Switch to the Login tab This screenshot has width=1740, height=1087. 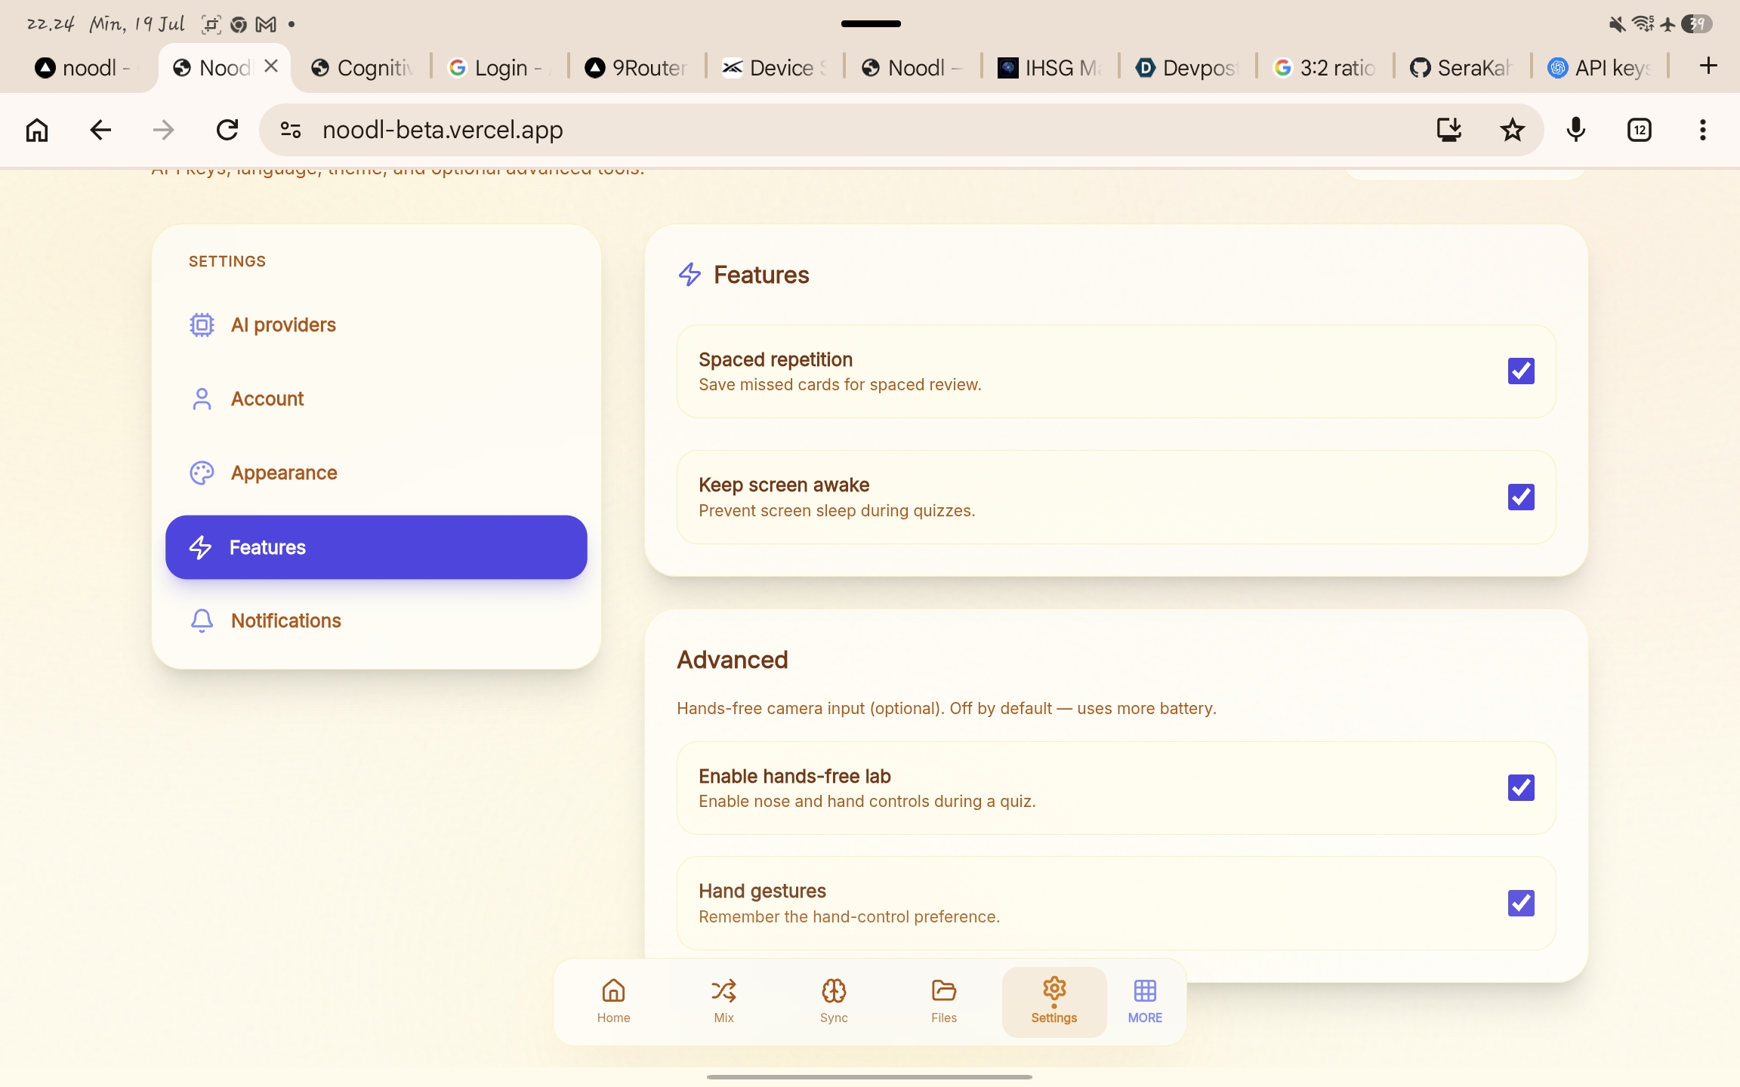click(500, 68)
